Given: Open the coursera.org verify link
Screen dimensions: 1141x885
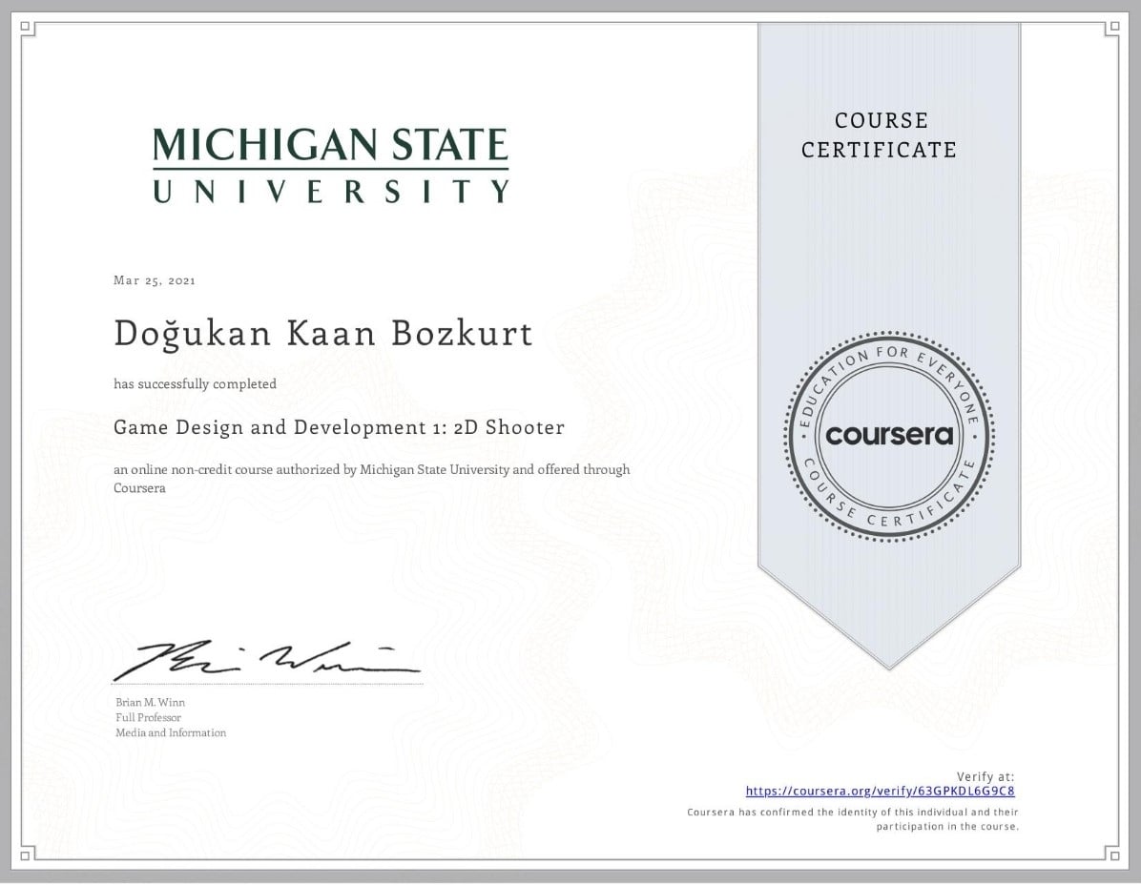Looking at the screenshot, I should [x=880, y=792].
